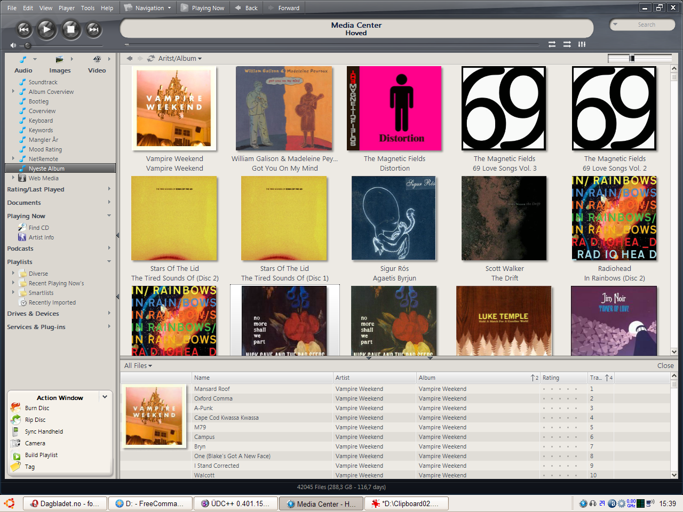The image size is (683, 512).
Task: Click the Burn Disc icon
Action: (16, 408)
